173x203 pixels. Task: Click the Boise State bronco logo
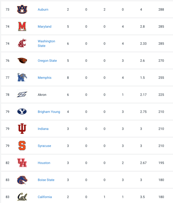pos(22,180)
